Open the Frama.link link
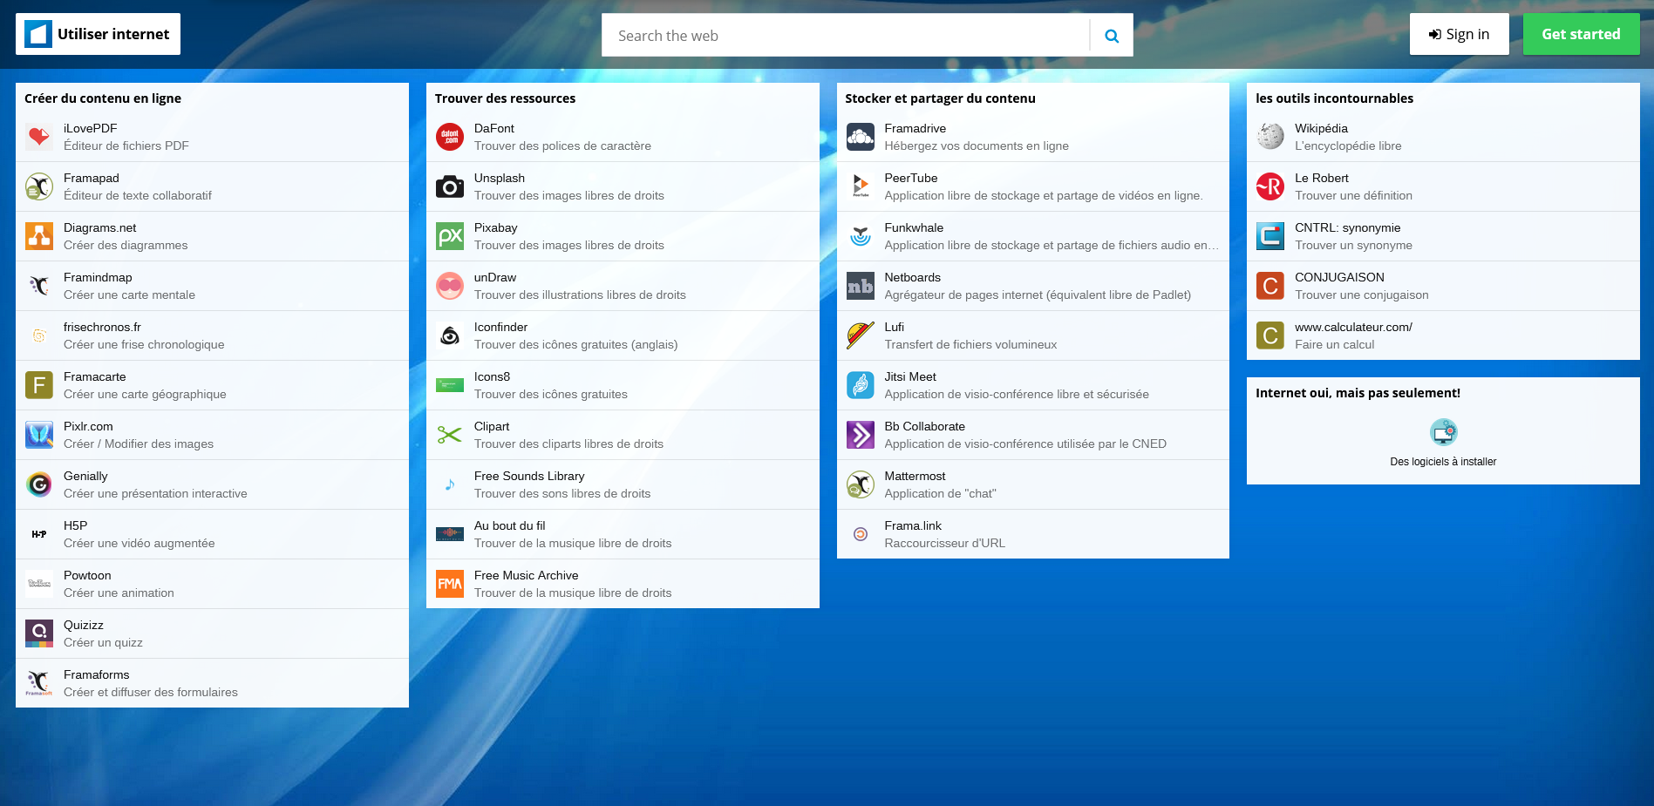Screen dimensions: 1654x806 point(1033,534)
